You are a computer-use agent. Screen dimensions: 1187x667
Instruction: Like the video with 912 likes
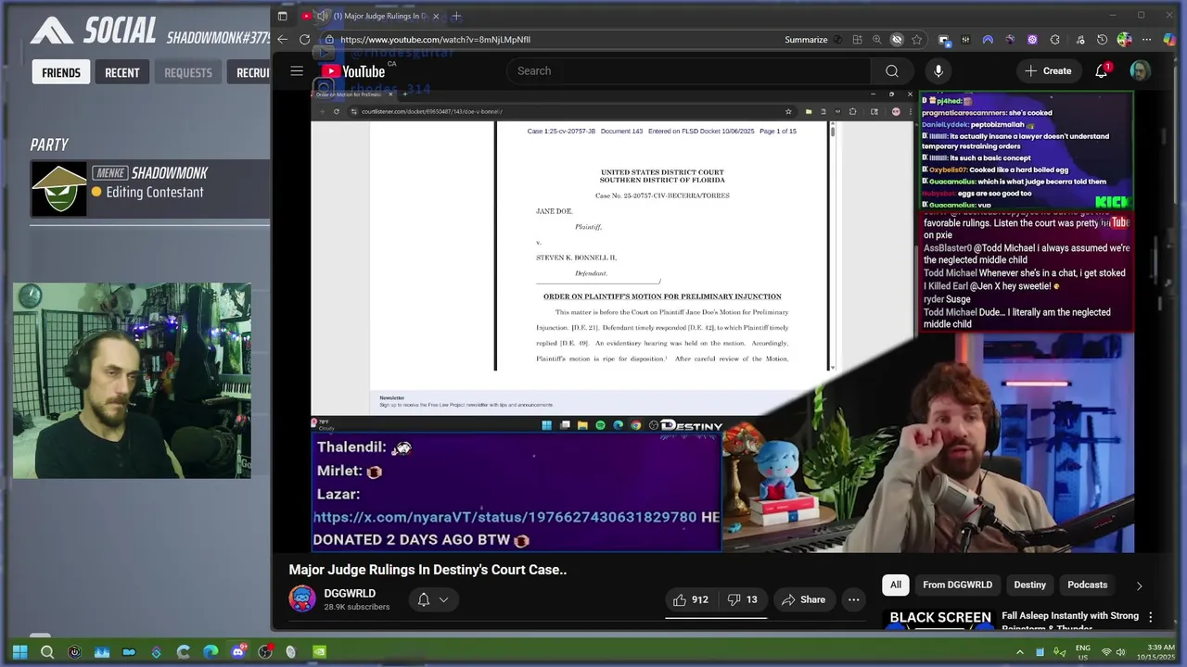point(691,599)
